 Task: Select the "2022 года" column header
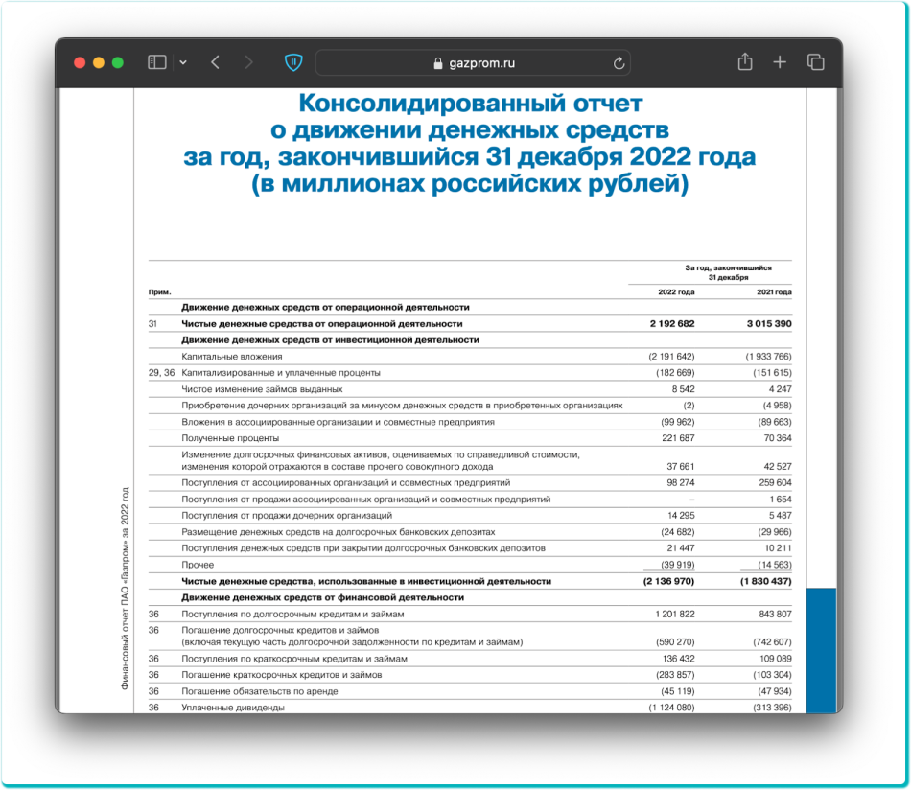click(x=676, y=291)
